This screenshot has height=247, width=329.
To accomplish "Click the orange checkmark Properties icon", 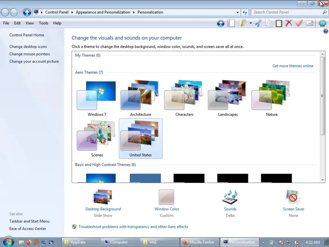I will 299,23.
